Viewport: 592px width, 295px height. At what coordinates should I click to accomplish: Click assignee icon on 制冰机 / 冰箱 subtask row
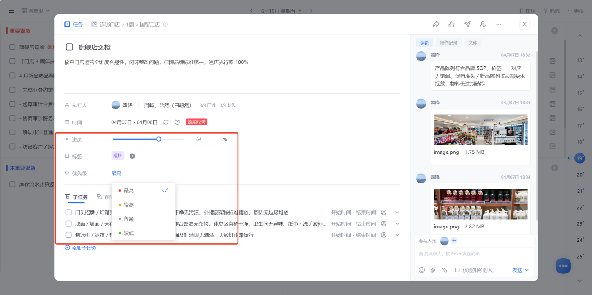pyautogui.click(x=384, y=235)
